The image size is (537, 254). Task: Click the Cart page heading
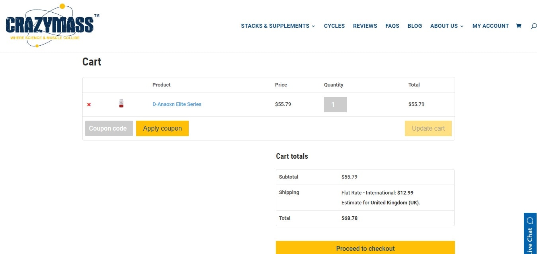[92, 62]
